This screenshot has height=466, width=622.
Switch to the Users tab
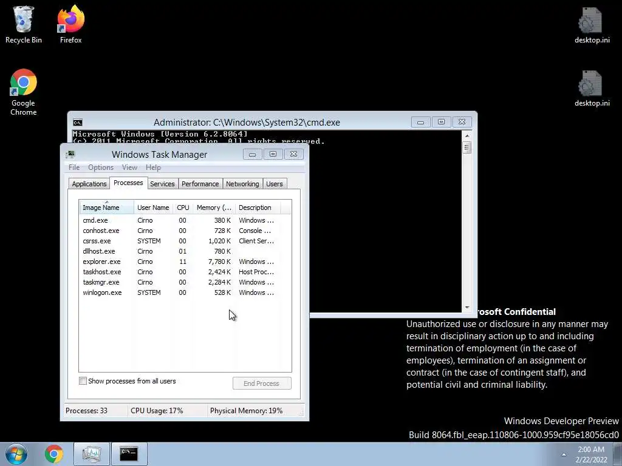(275, 184)
